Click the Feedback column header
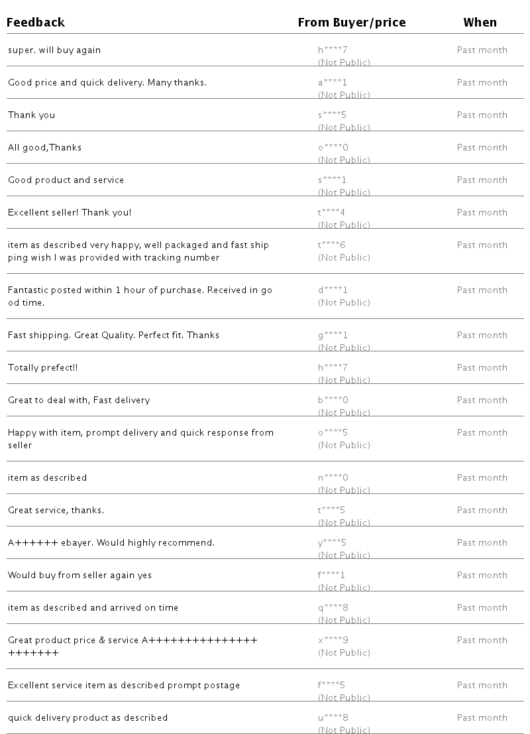 (x=36, y=23)
